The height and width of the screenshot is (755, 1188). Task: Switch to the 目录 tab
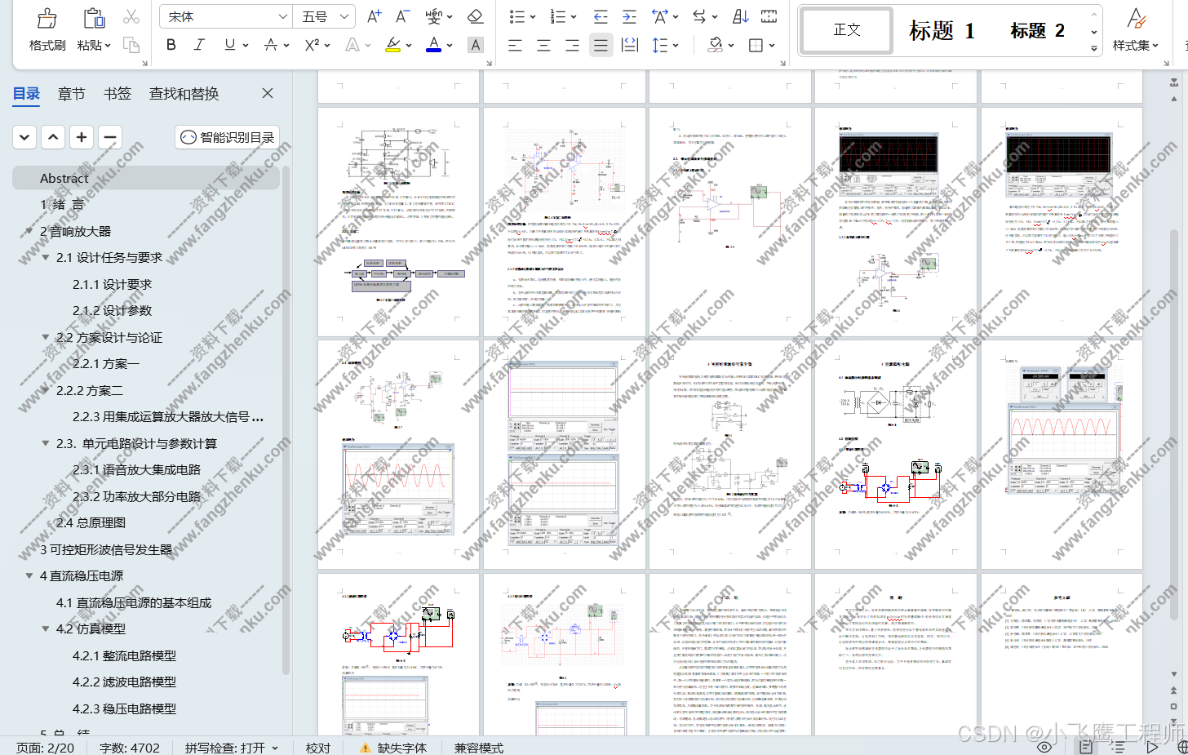pos(26,94)
